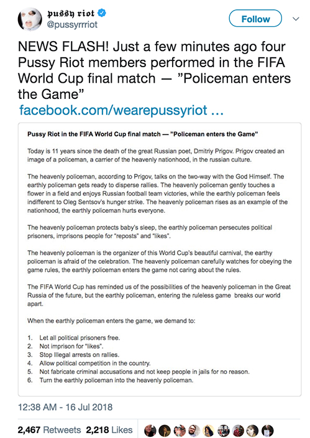Open the fourth liker avatar with glasses

[x=194, y=431]
